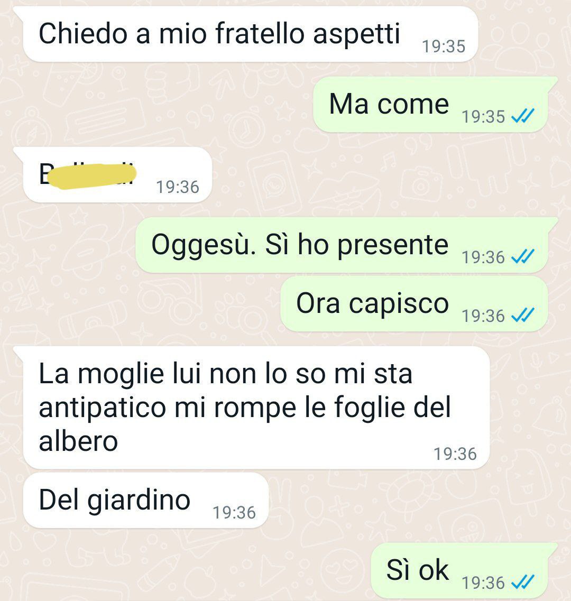Click the 19:35 timestamp on first message
Image resolution: width=571 pixels, height=601 pixels.
coord(444,47)
